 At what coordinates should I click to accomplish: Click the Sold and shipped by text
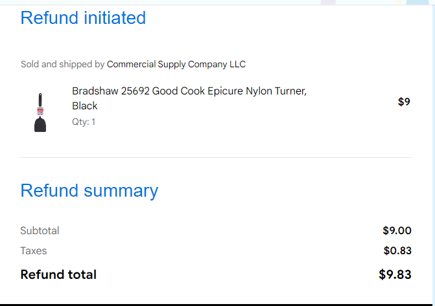pyautogui.click(x=62, y=64)
